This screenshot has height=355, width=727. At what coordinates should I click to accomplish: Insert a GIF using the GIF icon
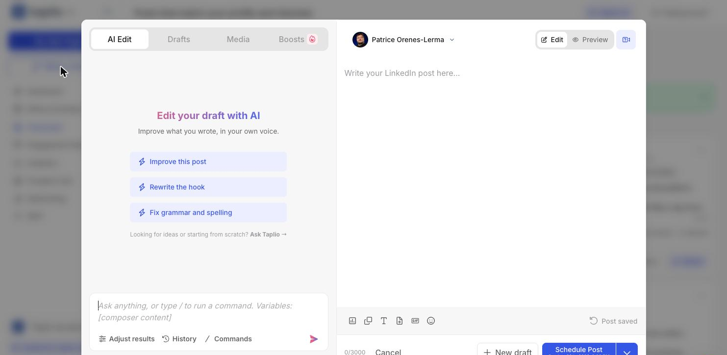click(415, 321)
